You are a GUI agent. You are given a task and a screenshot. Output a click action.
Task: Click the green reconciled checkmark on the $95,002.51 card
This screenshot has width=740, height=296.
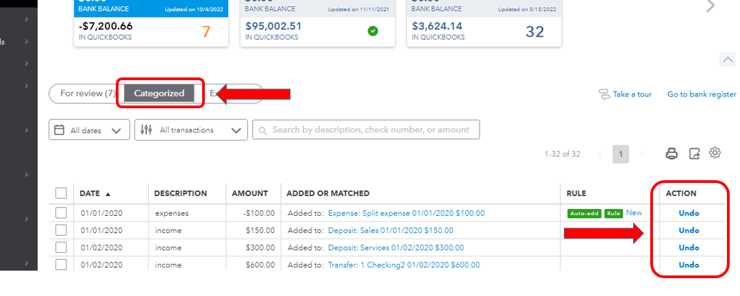[373, 32]
